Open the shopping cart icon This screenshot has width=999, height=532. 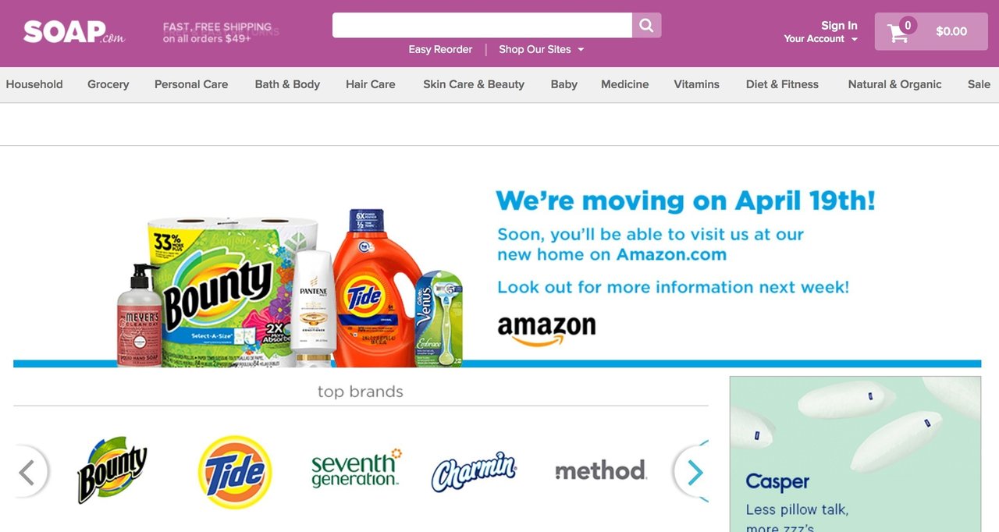[x=898, y=33]
